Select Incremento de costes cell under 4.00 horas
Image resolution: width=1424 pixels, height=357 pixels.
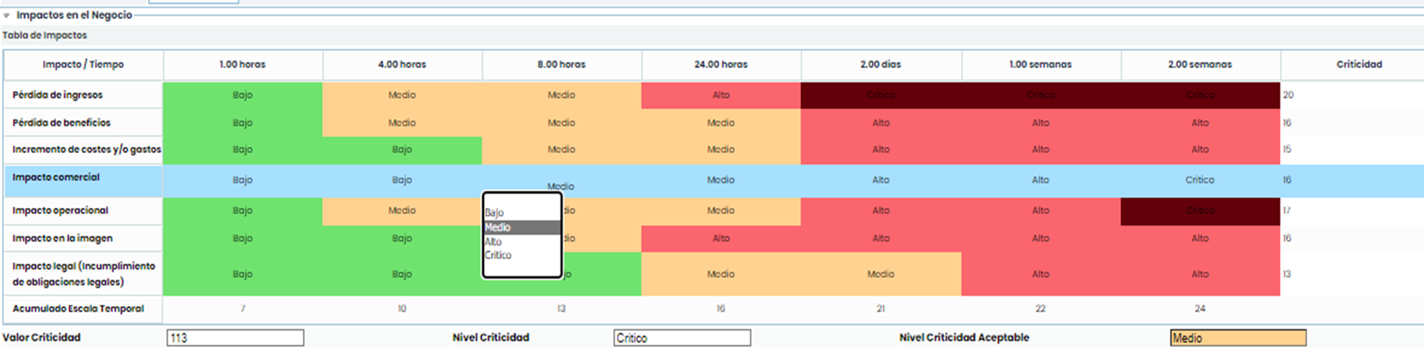pyautogui.click(x=402, y=150)
